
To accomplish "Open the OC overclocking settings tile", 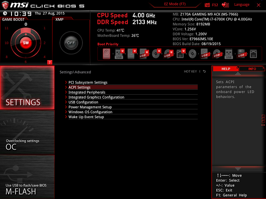I will point(27,132).
